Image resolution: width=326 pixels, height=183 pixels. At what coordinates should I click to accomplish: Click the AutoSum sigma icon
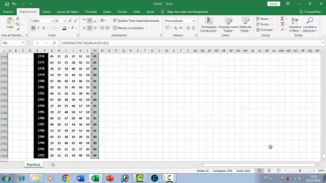[x=282, y=19]
